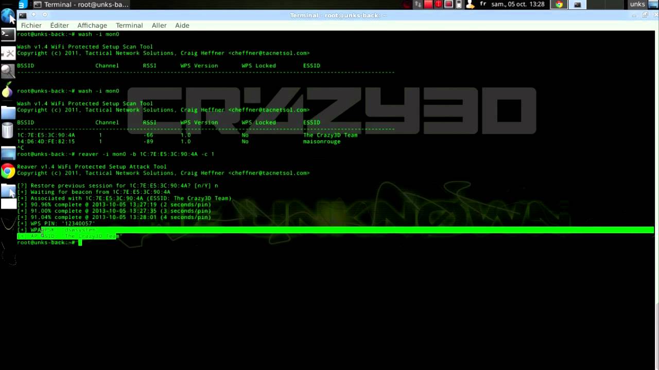Open the magnifier search icon in dock
This screenshot has height=370, width=659.
(x=8, y=71)
